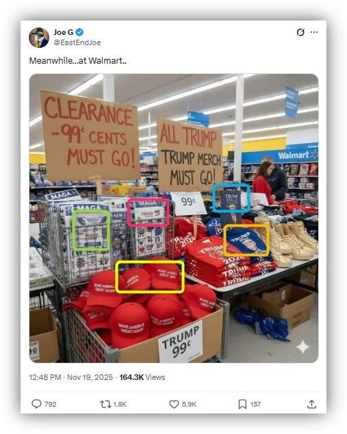Open the Walmart clearance photo
347x434 pixels.
pos(174,218)
